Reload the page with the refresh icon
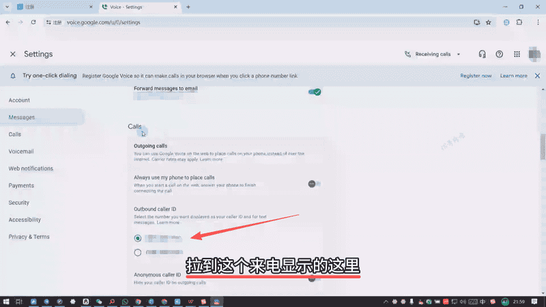The height and width of the screenshot is (307, 546). tap(33, 23)
